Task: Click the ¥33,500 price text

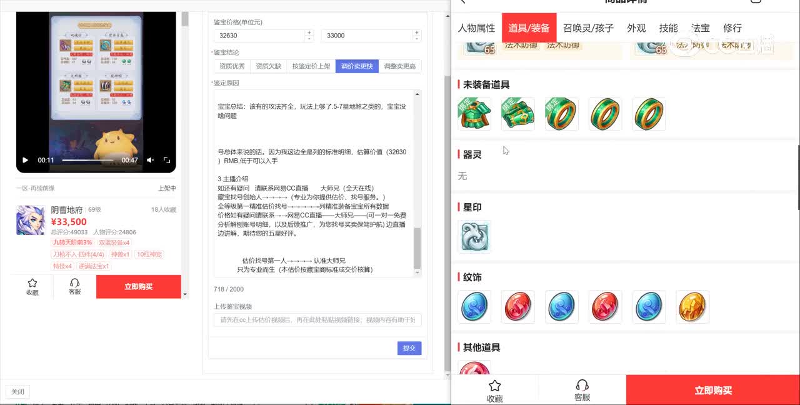Action: pyautogui.click(x=69, y=222)
